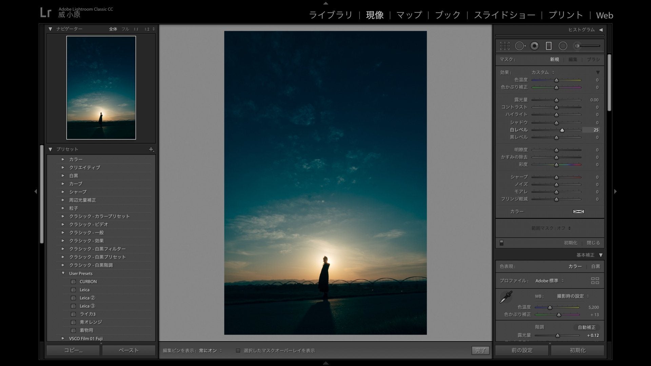Image resolution: width=651 pixels, height=366 pixels.
Task: Toggle top module bar arrow
Action: click(325, 3)
